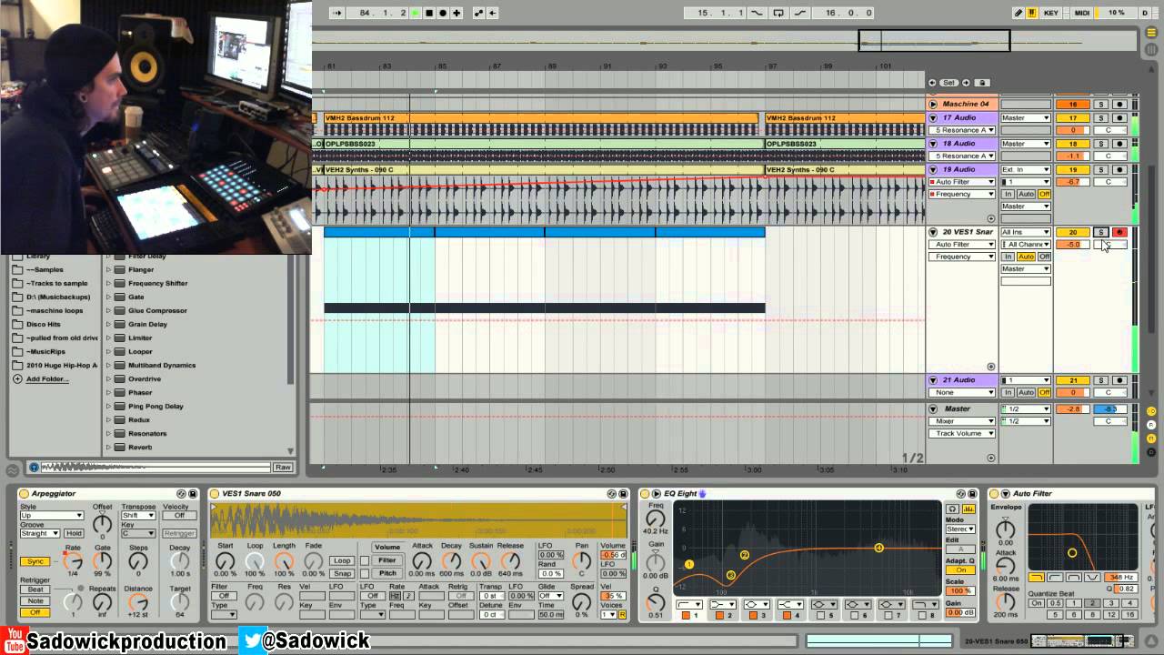1164x655 pixels.
Task: Click the Arpeggiator device activator
Action: coord(24,494)
